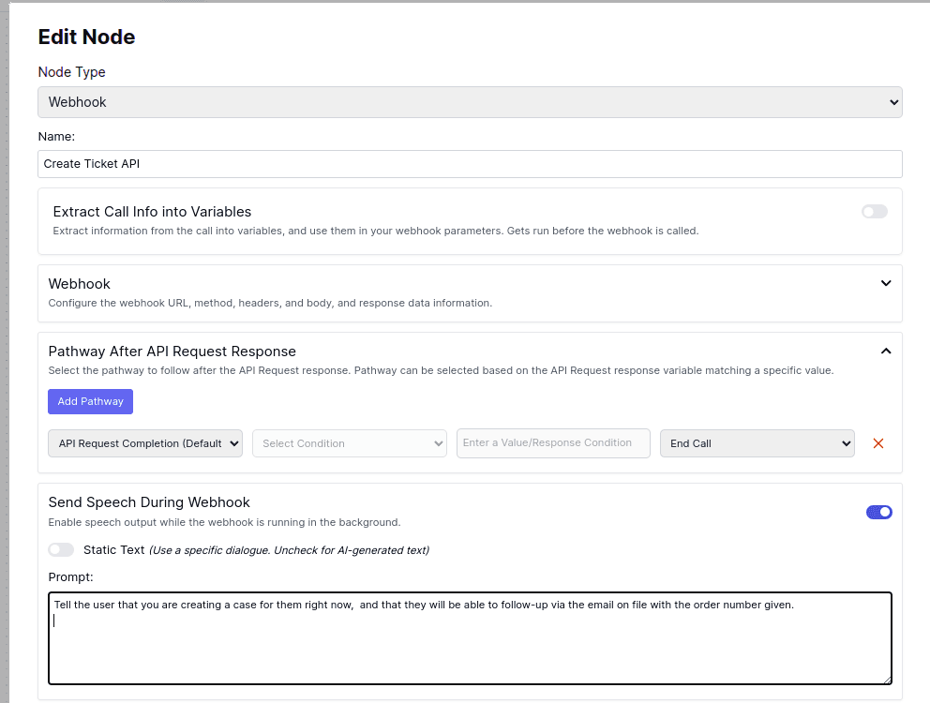Open the Node Type dropdown
Viewport: 930px width, 703px height.
tap(470, 102)
